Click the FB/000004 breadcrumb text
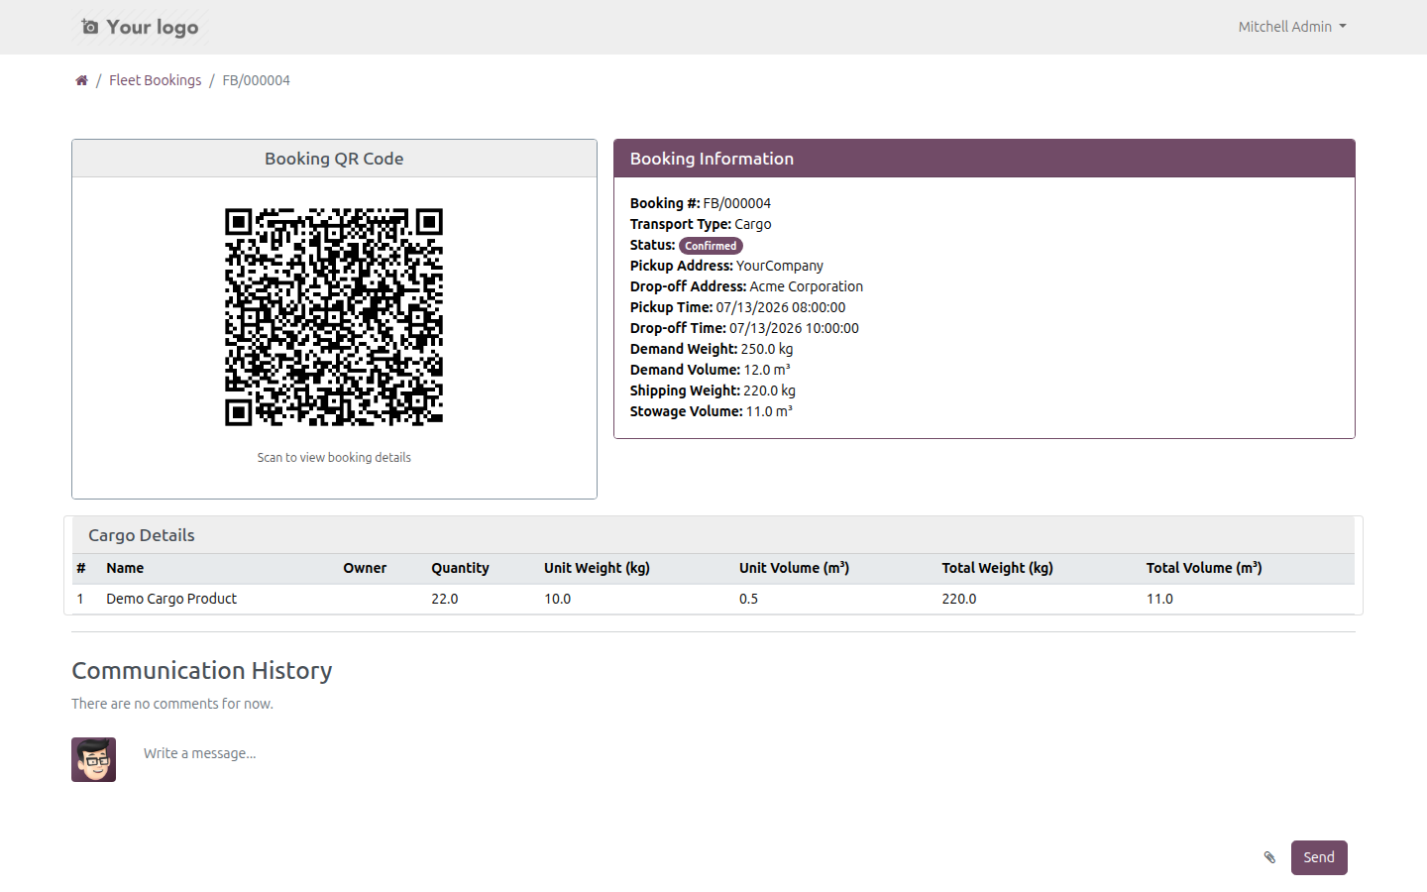 coord(256,80)
